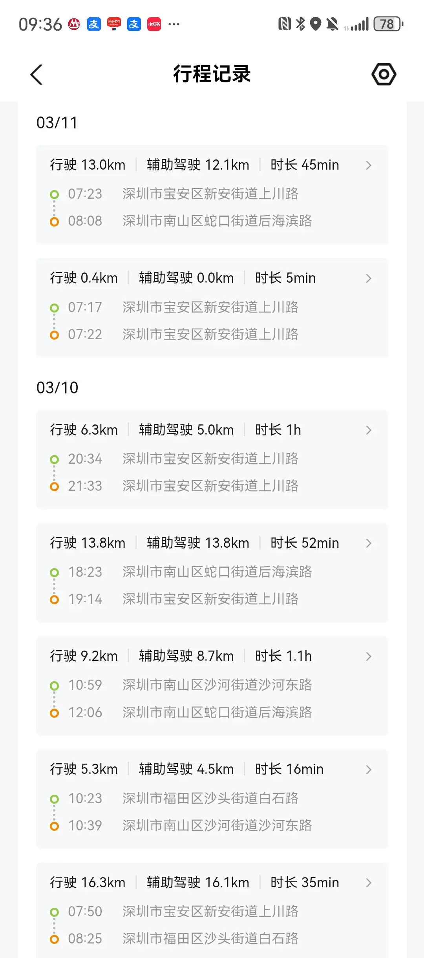The width and height of the screenshot is (424, 958).
Task: Open the 5.3km trip at 10:23
Action: [x=212, y=799]
